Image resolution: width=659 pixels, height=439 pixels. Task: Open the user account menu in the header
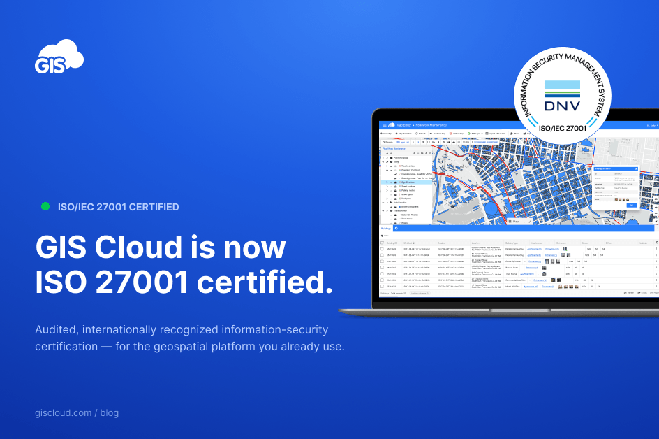652,125
